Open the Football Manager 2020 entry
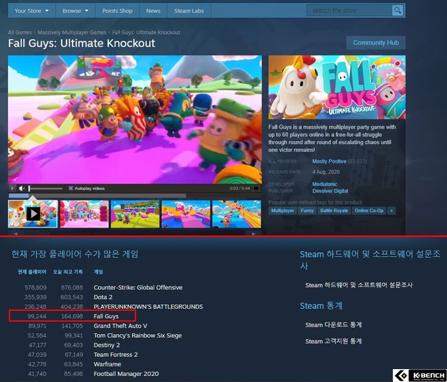Screen dimensions: 447x382 (x=126, y=374)
